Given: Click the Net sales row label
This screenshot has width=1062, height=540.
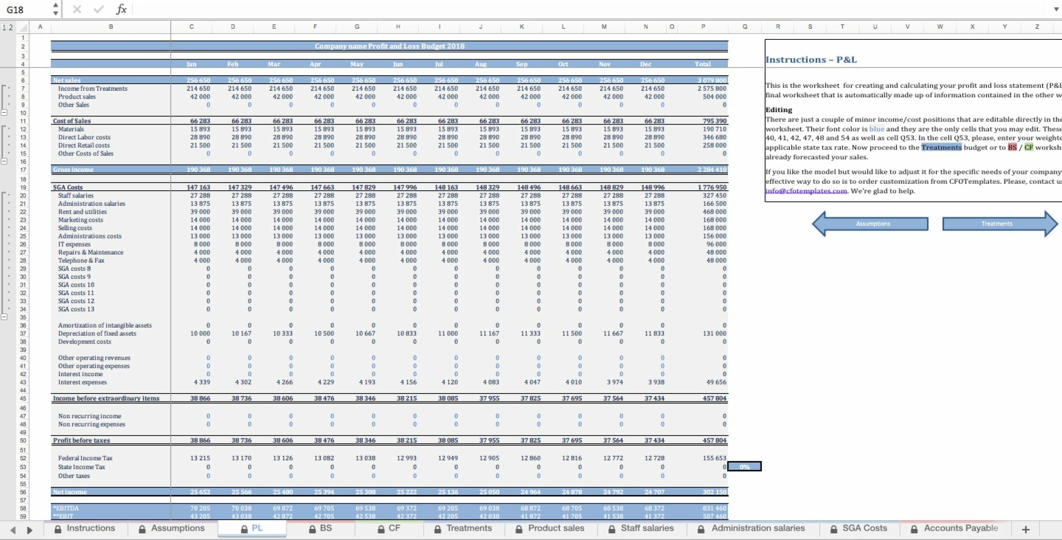Looking at the screenshot, I should (x=66, y=80).
